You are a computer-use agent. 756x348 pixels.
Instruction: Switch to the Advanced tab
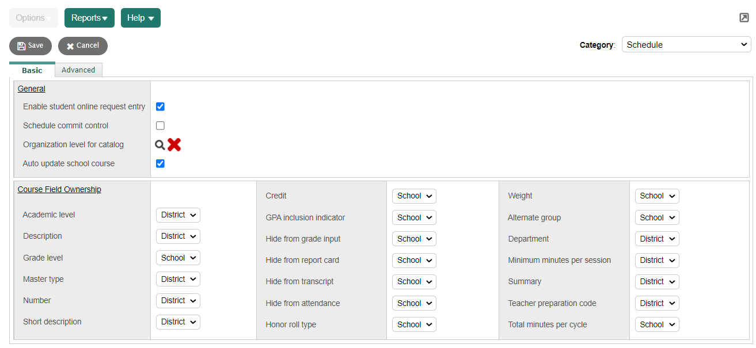point(78,70)
